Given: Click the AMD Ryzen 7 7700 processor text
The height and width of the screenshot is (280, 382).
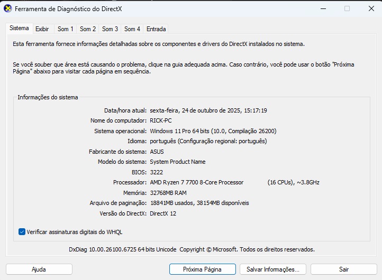Looking at the screenshot, I should 197,182.
